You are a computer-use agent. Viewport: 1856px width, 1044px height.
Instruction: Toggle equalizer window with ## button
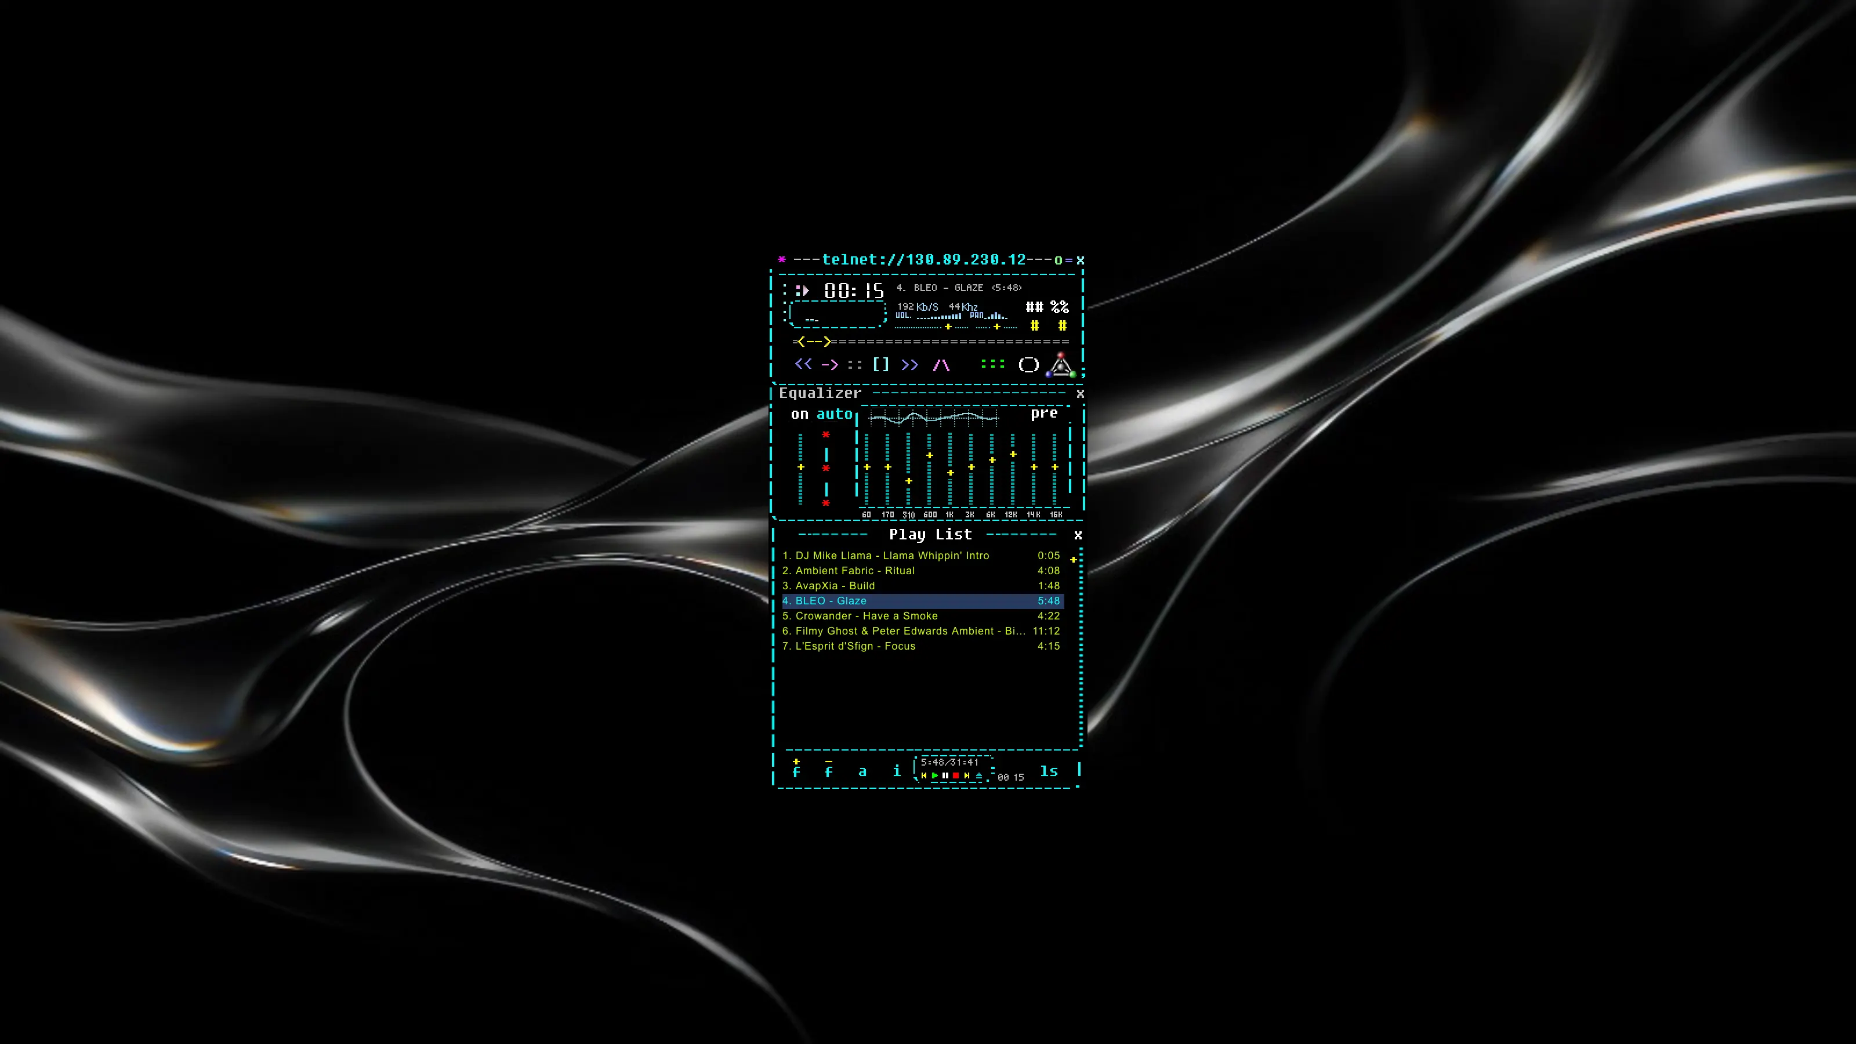[1035, 307]
